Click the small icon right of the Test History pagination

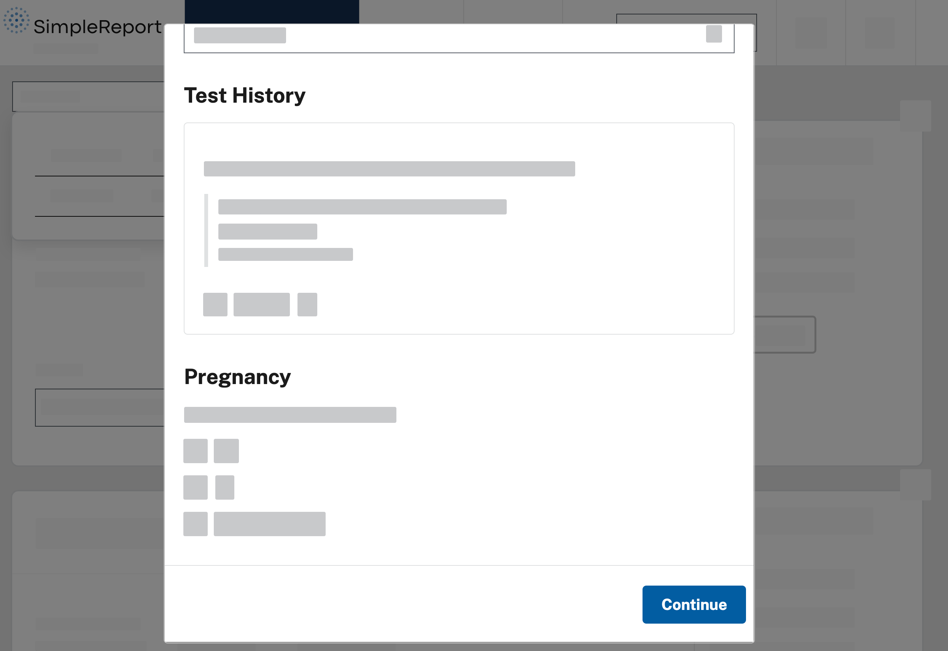click(307, 304)
